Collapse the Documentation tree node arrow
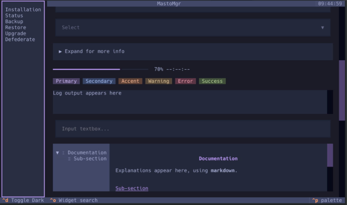347x205 pixels. pyautogui.click(x=57, y=153)
